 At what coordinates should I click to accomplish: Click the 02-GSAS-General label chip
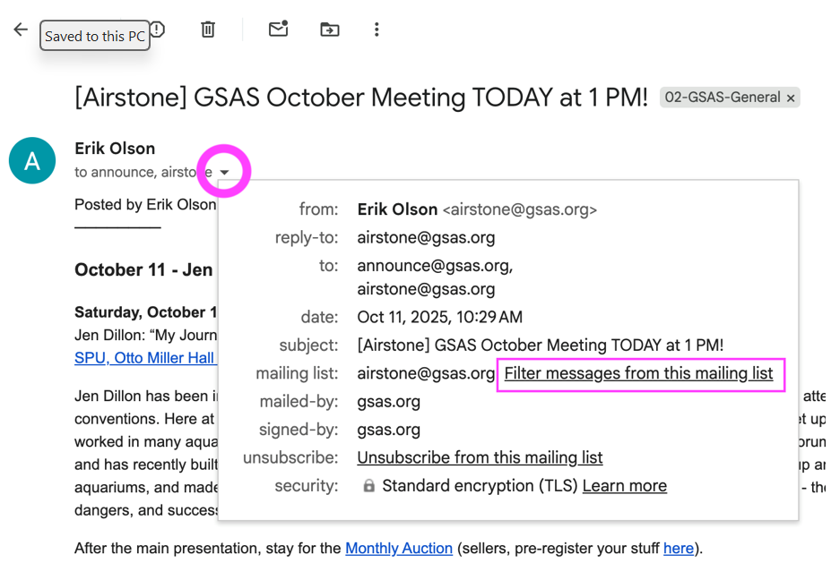click(x=723, y=98)
